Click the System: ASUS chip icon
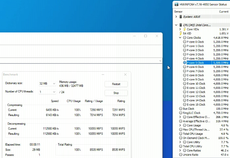This screenshot has height=158, width=230. coord(180,17)
